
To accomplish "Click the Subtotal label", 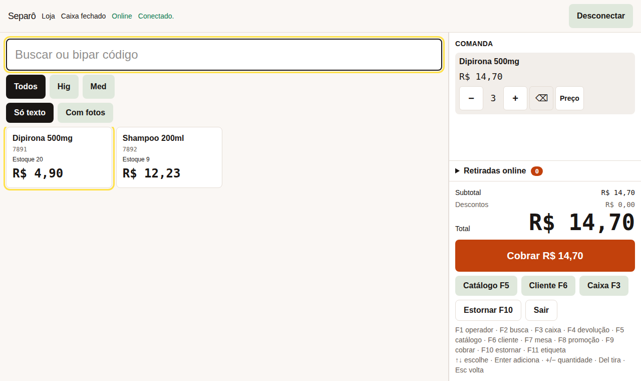I will (468, 193).
